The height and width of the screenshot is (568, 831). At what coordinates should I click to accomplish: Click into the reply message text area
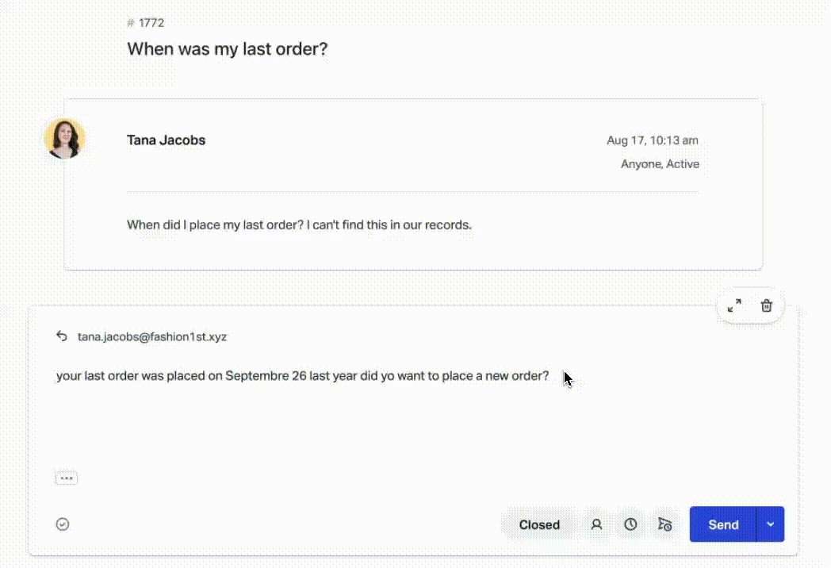[x=413, y=413]
